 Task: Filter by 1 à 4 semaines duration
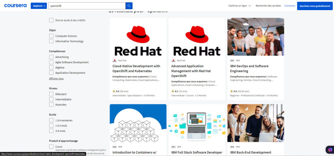51,120
